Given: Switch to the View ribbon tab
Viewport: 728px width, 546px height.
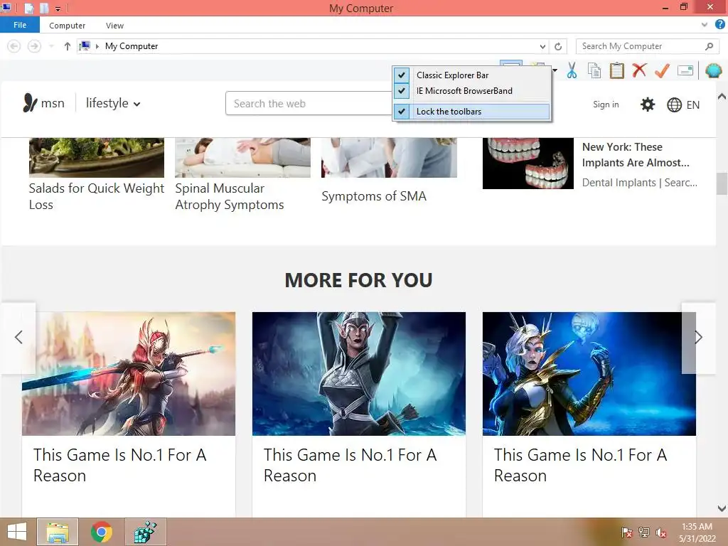Looking at the screenshot, I should 114,26.
